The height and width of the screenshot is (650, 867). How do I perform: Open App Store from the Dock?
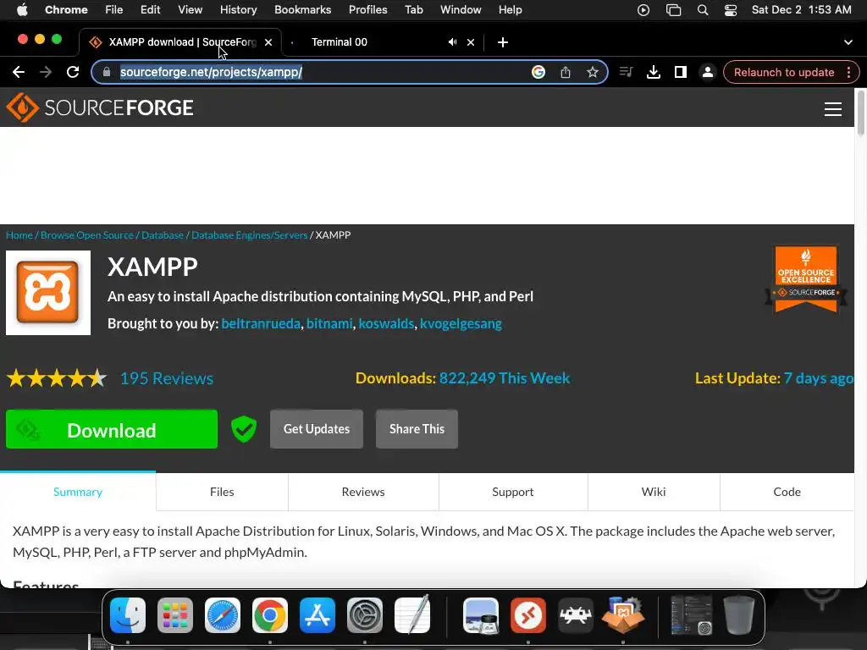pyautogui.click(x=318, y=615)
